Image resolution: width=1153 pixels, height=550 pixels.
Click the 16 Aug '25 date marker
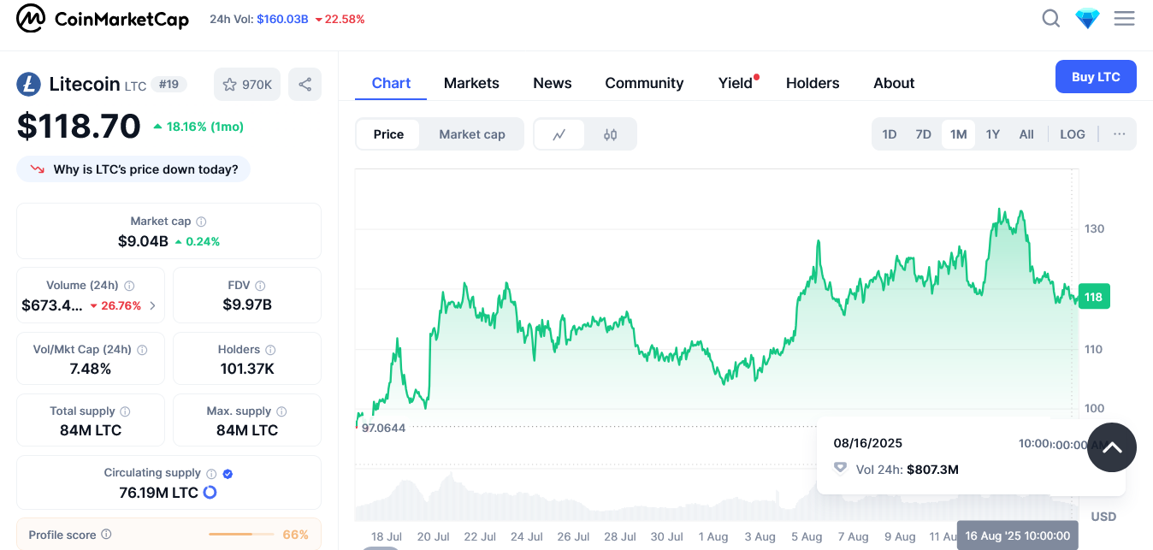pyautogui.click(x=1018, y=535)
